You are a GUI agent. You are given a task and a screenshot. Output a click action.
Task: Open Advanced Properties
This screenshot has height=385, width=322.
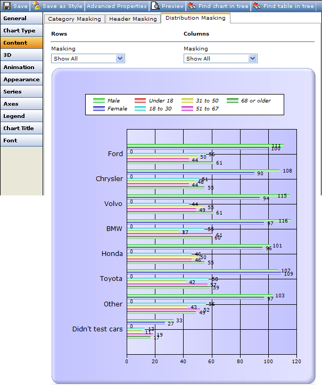[117, 6]
